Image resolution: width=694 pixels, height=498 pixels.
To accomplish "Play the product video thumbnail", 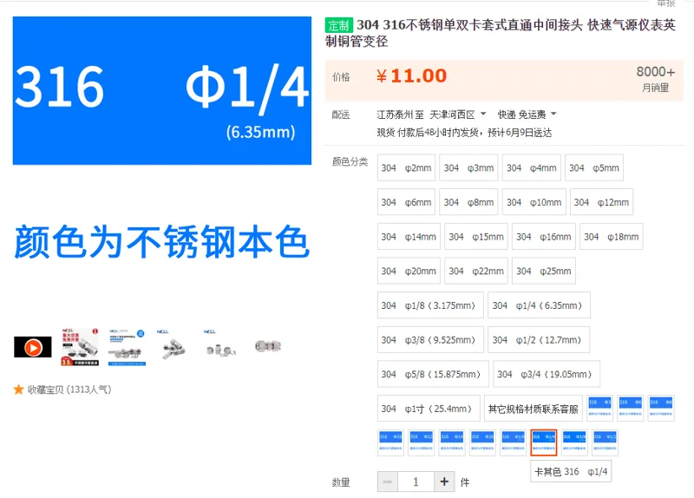I will point(33,347).
